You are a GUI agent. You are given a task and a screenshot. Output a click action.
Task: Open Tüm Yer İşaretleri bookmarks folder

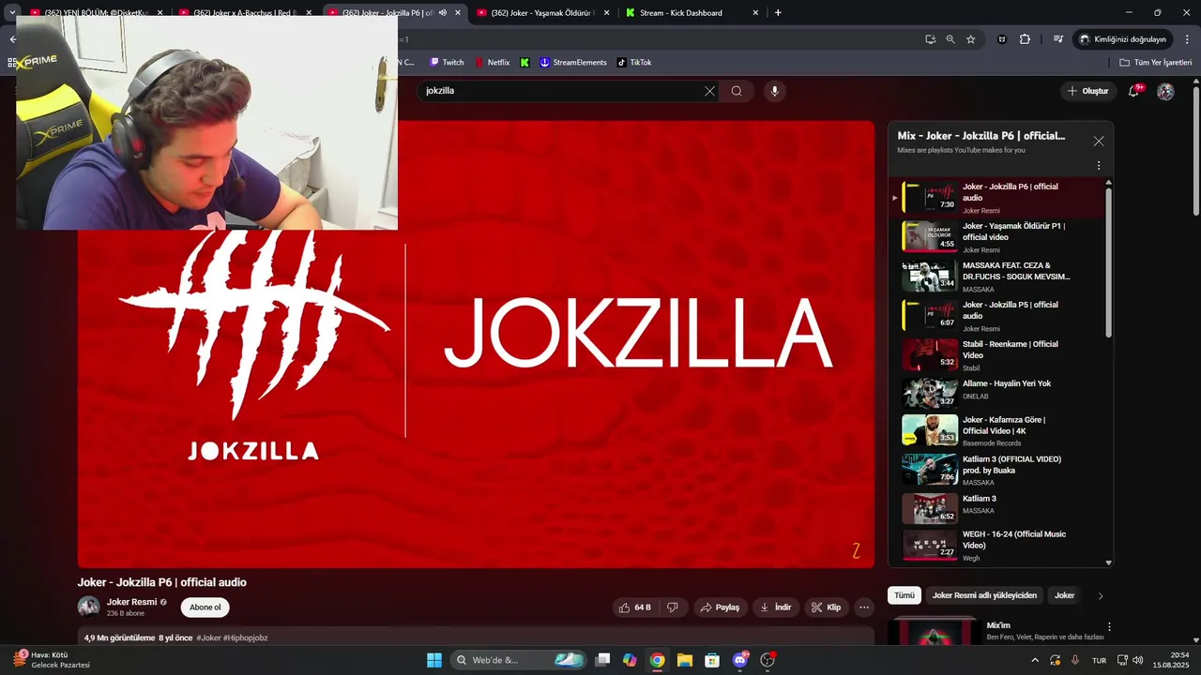pos(1155,63)
